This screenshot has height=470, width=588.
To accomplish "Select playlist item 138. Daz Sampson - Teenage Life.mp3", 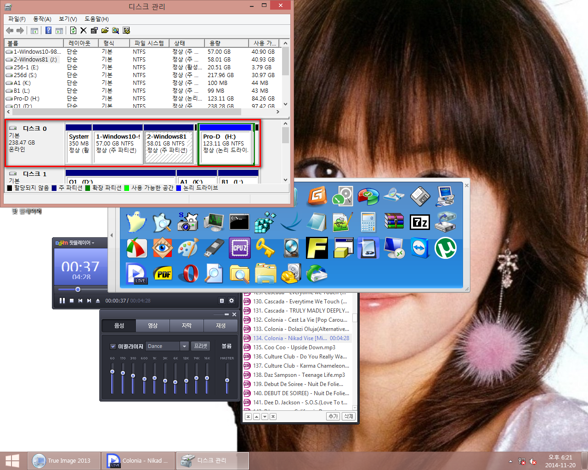I will click(297, 375).
